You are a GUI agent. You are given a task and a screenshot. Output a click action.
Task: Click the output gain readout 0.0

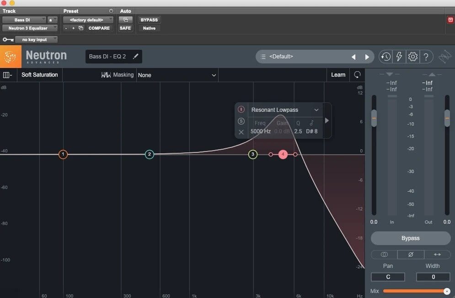pos(447,222)
